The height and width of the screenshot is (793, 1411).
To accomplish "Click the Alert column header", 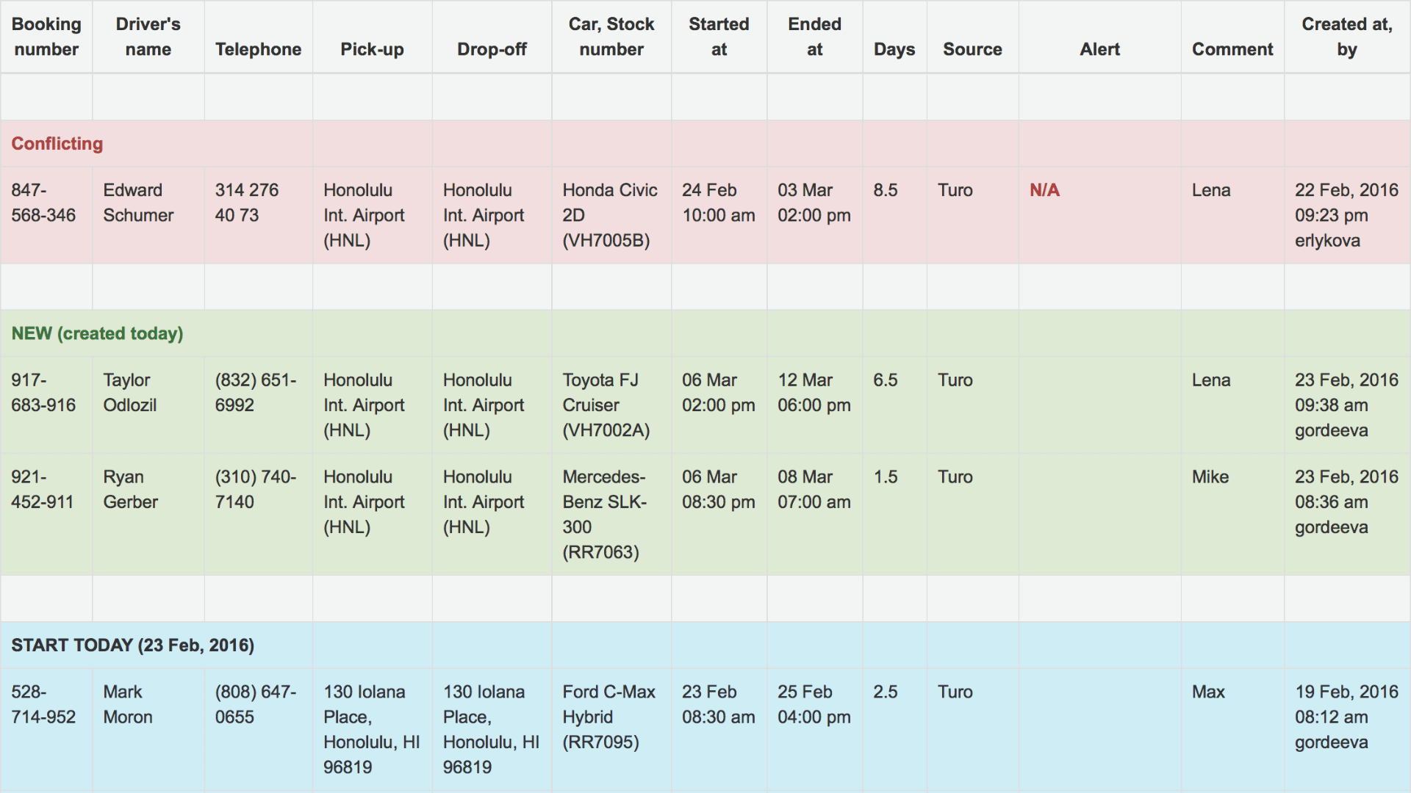I will 1099,49.
